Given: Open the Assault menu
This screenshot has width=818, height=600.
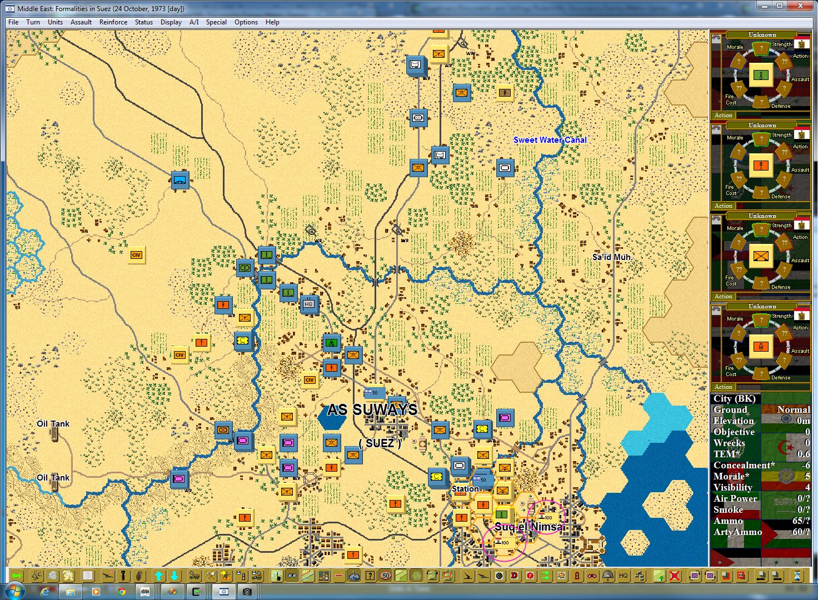Looking at the screenshot, I should click(81, 22).
